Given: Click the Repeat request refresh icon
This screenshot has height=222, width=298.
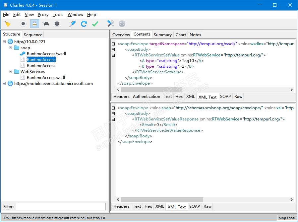Looking at the screenshot, I should coord(84,24).
